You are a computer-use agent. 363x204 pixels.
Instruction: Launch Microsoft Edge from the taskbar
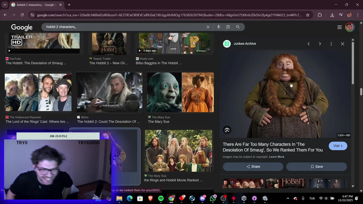[130, 199]
